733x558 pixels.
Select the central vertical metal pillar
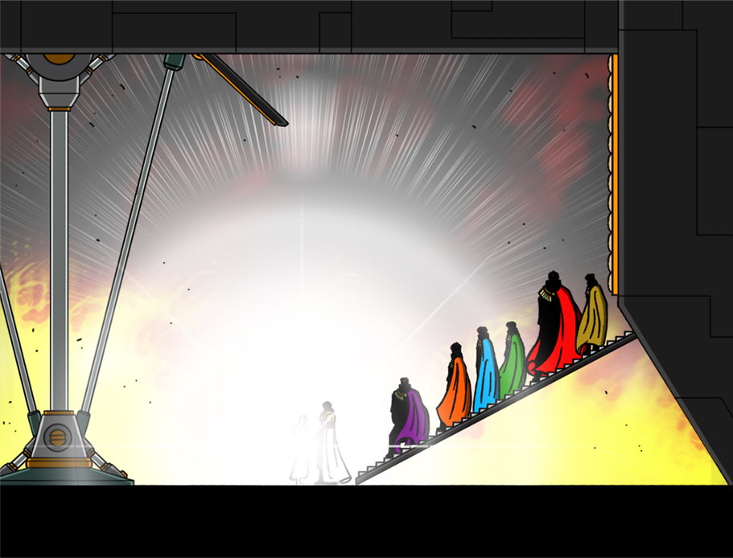[59, 257]
